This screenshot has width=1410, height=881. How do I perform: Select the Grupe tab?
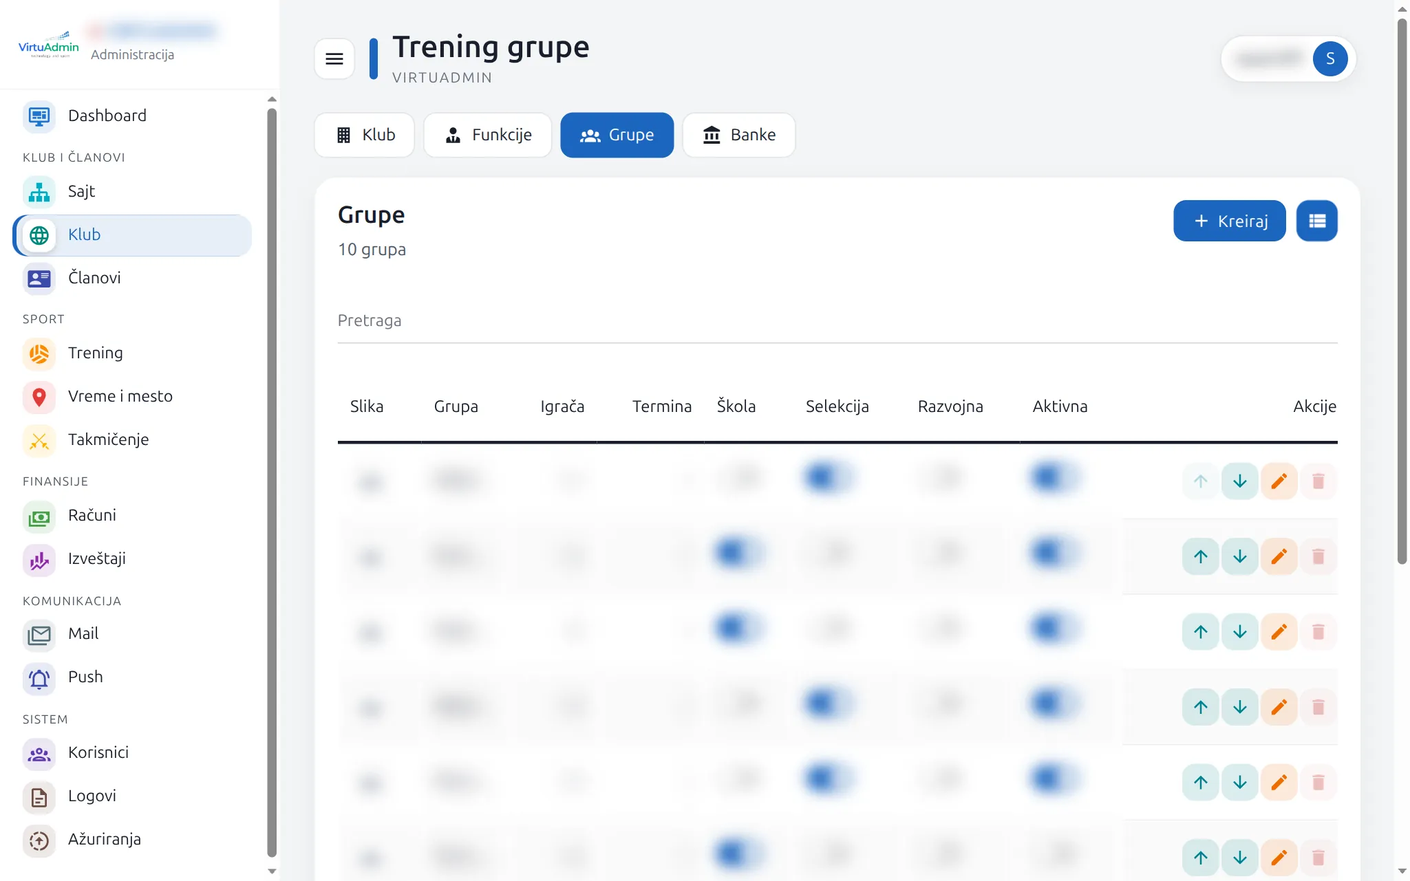point(617,135)
